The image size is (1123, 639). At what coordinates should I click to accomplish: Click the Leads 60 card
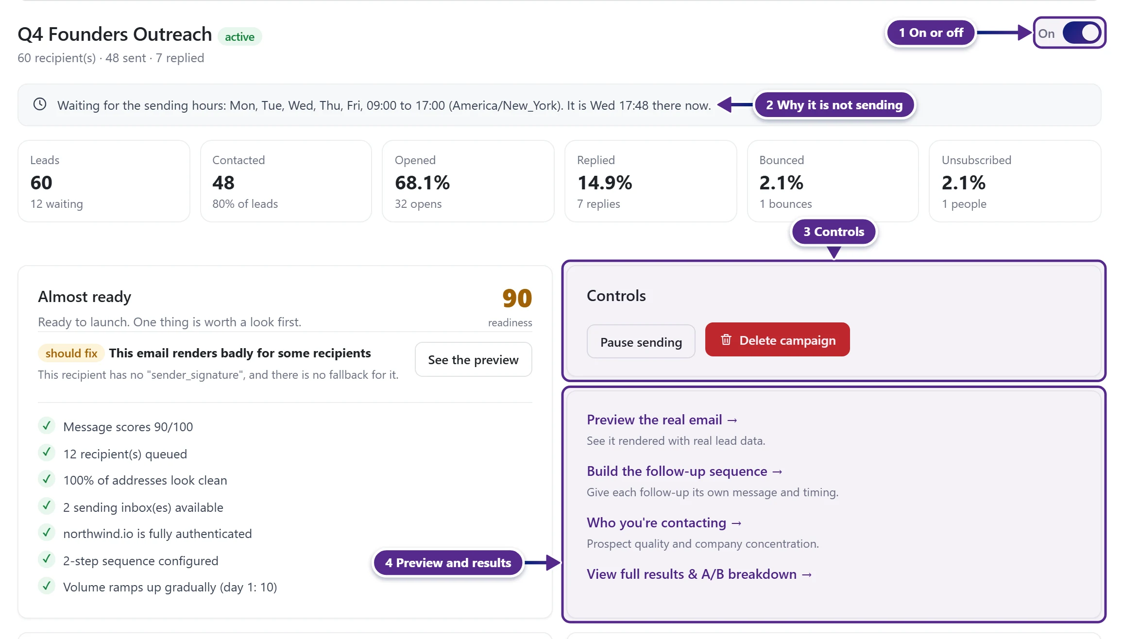(104, 181)
